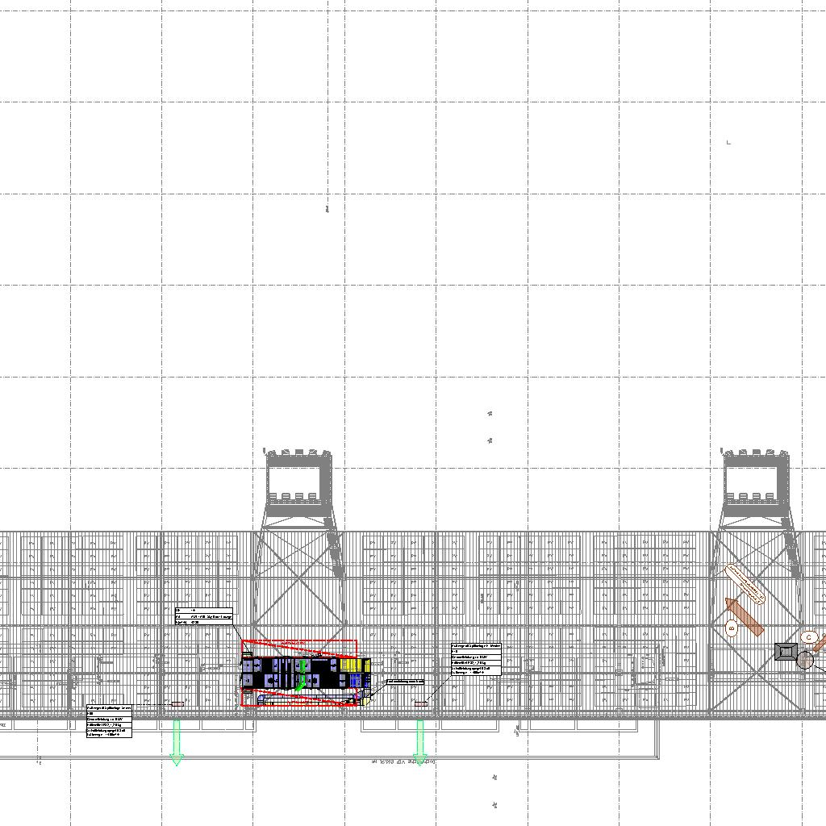The width and height of the screenshot is (826, 826).
Task: Click the yellow section of the unit
Action: click(352, 664)
